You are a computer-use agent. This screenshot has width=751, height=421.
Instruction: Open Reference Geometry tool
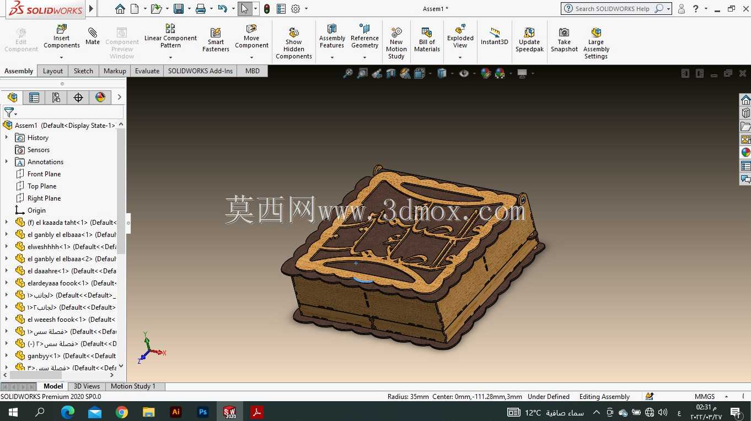pos(364,36)
